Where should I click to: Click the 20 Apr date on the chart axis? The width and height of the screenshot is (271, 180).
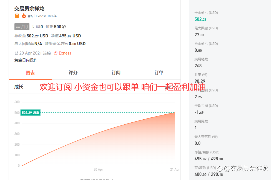coord(98,169)
